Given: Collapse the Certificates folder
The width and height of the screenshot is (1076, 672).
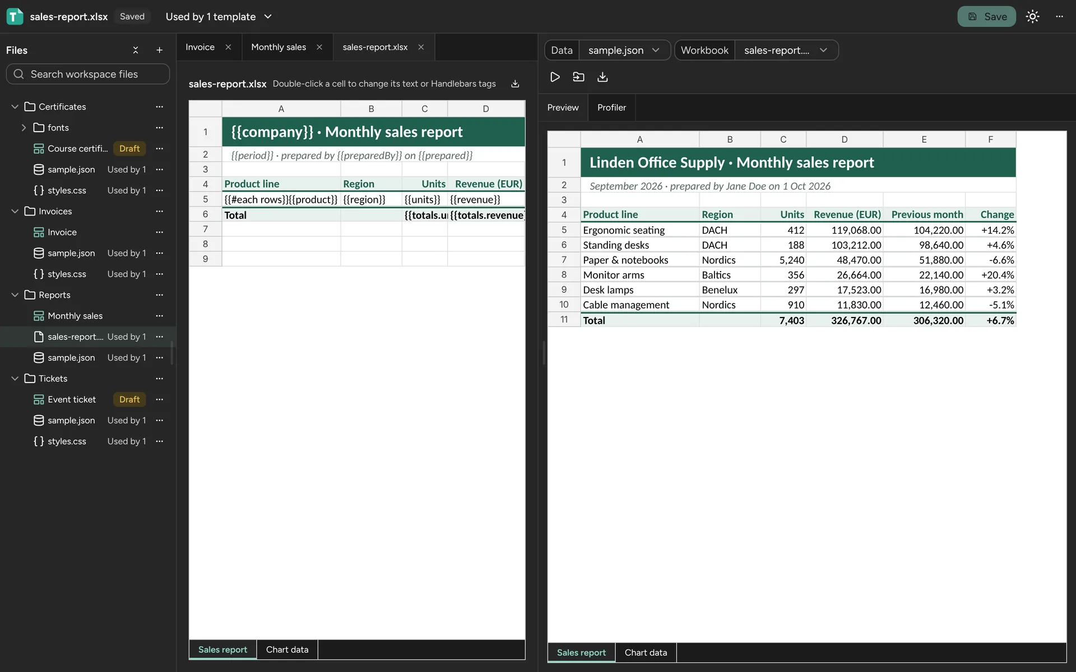Looking at the screenshot, I should [15, 106].
